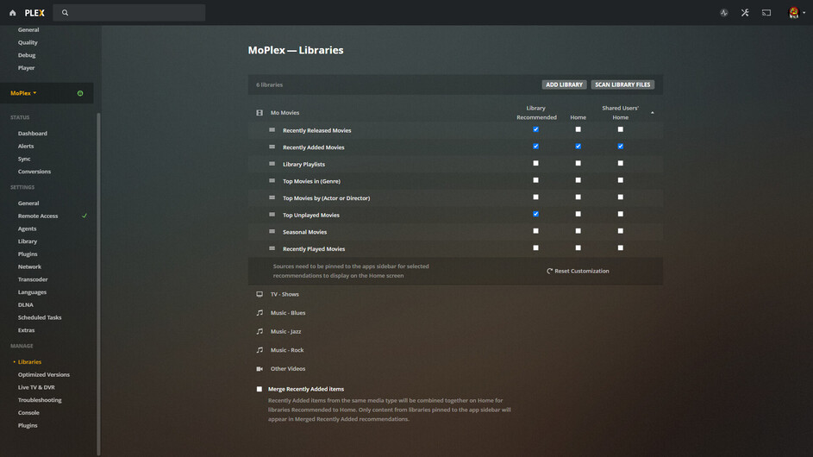
Task: Open the account dropdown caret
Action: [804, 13]
